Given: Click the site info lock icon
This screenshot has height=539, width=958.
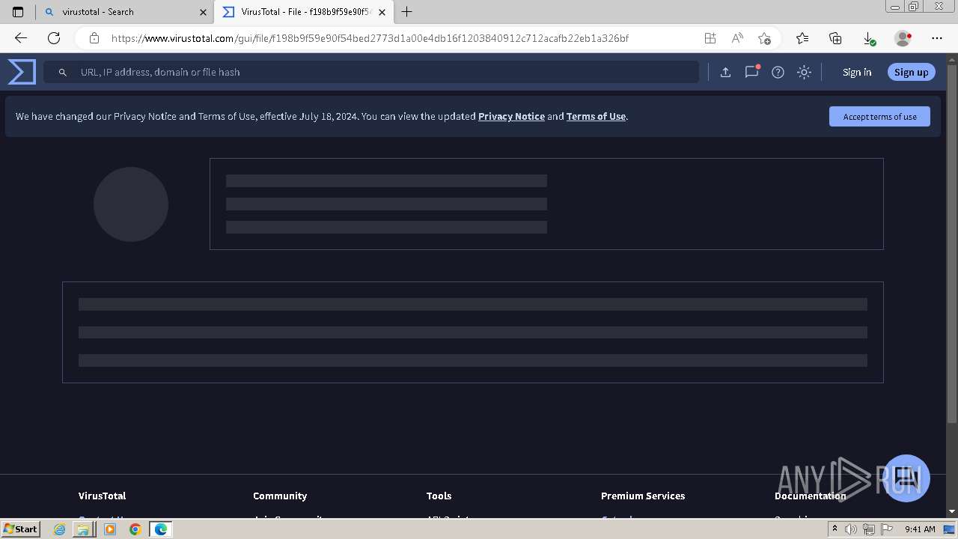Looking at the screenshot, I should tap(94, 38).
